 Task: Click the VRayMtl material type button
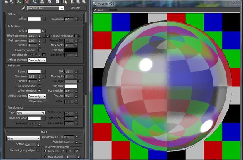point(75,8)
